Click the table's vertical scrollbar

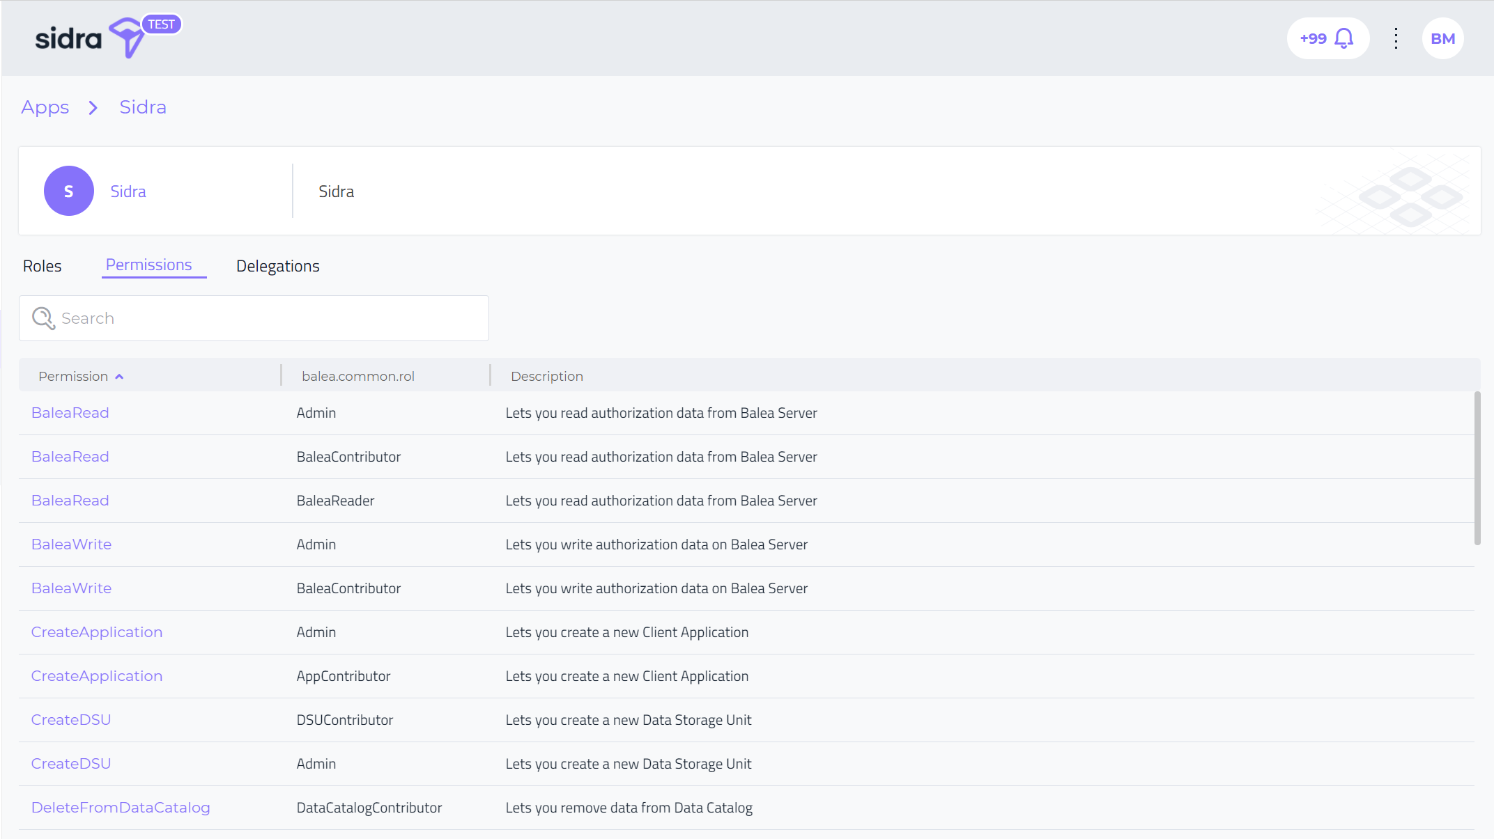coord(1477,468)
